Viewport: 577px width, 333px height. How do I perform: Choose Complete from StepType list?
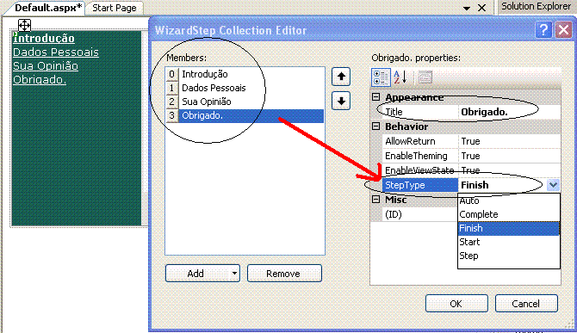tap(509, 214)
